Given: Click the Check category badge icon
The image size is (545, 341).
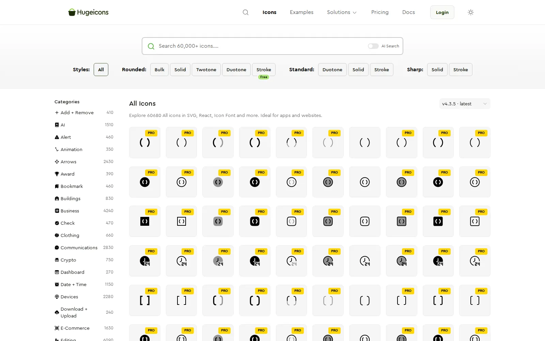Looking at the screenshot, I should point(57,223).
